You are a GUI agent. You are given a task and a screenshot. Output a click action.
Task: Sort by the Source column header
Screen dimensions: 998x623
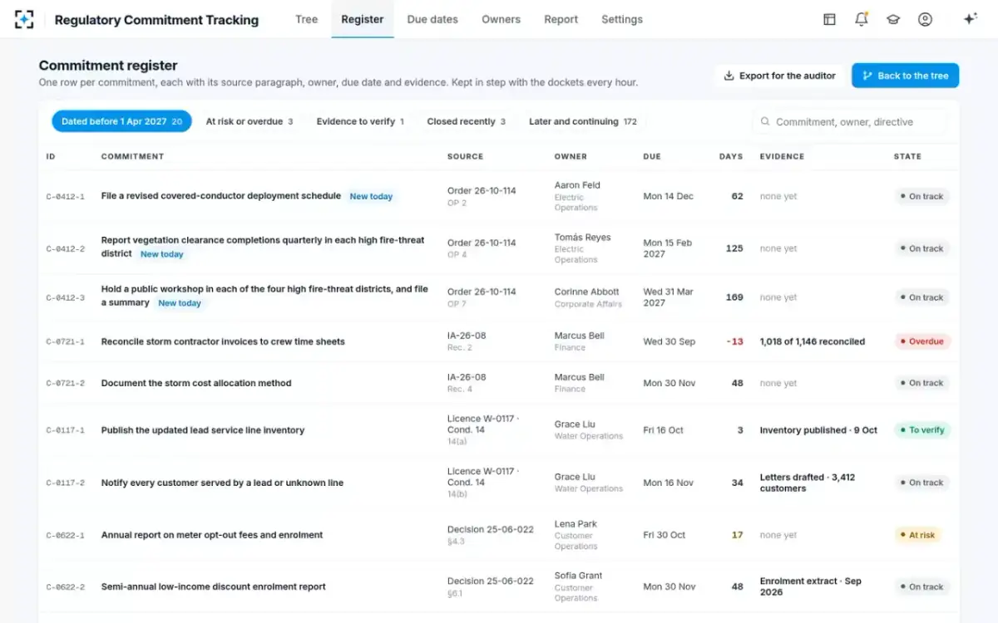coord(465,156)
